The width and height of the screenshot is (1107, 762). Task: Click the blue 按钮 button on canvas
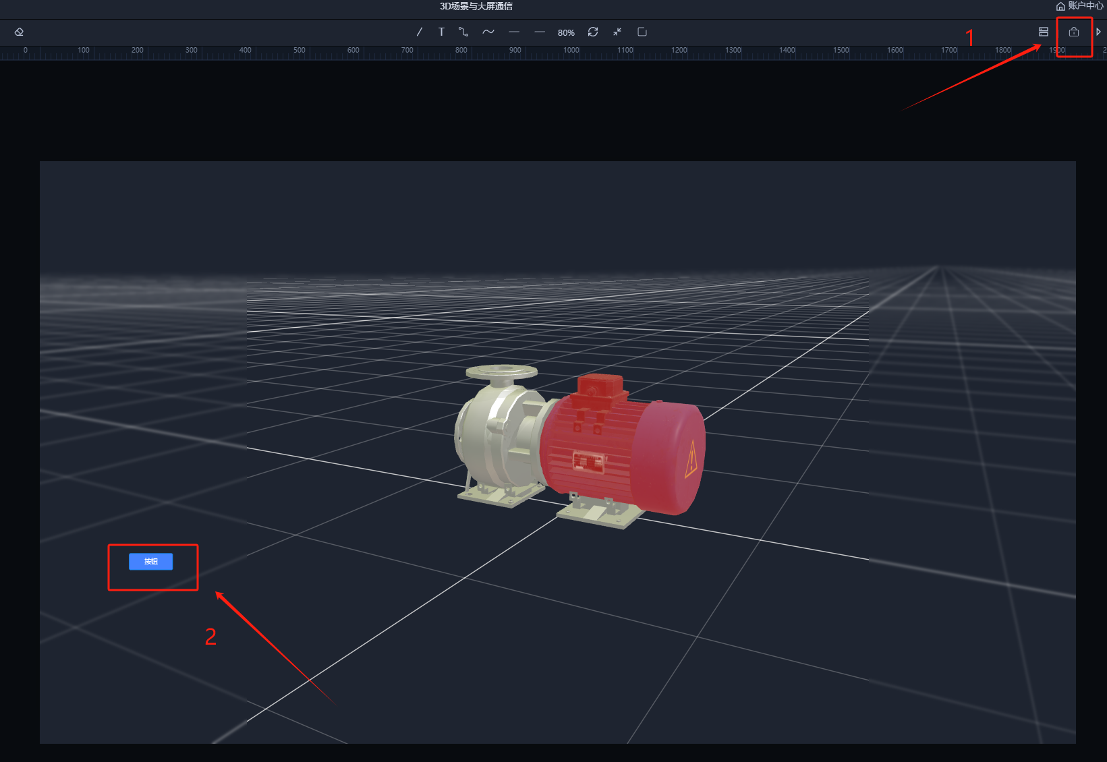pos(151,561)
